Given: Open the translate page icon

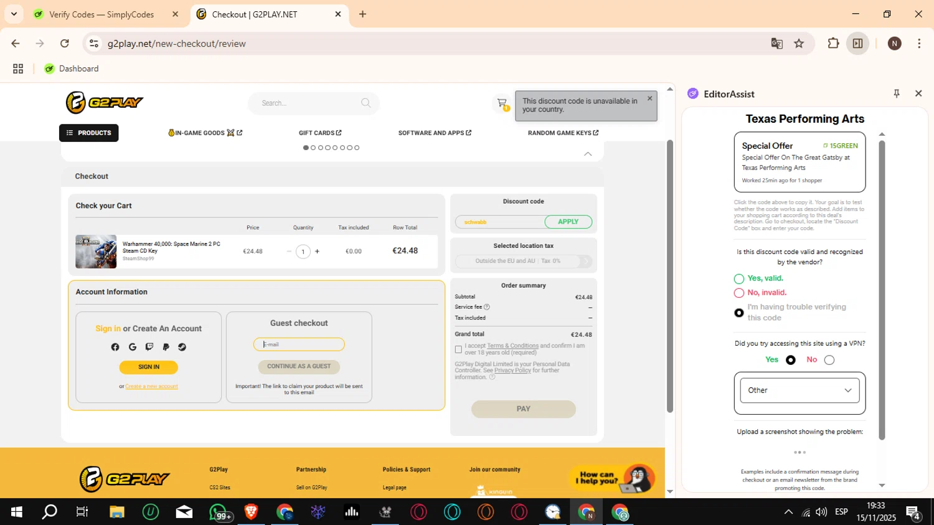Looking at the screenshot, I should coord(776,43).
